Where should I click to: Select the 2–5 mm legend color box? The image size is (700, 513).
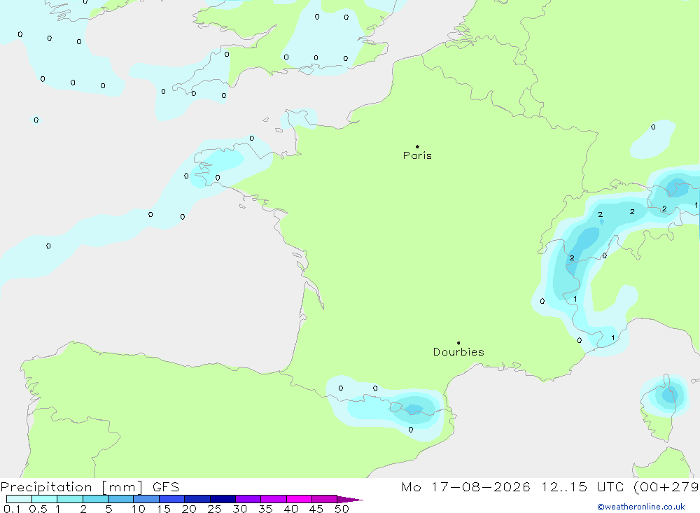pyautogui.click(x=95, y=499)
